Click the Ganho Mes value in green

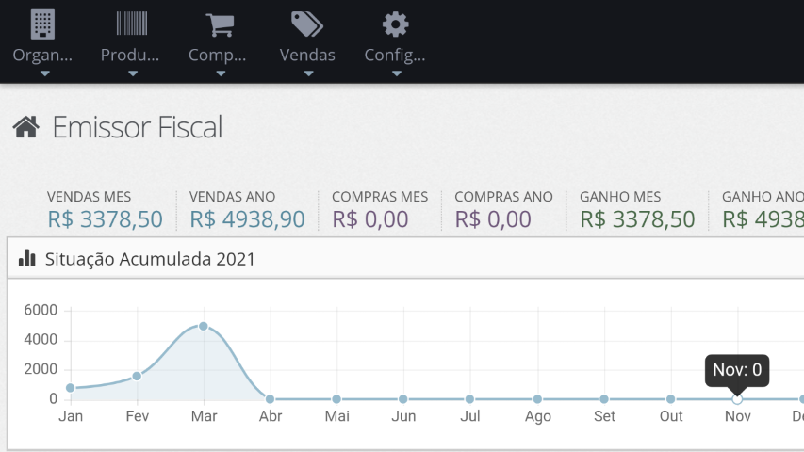pos(637,219)
